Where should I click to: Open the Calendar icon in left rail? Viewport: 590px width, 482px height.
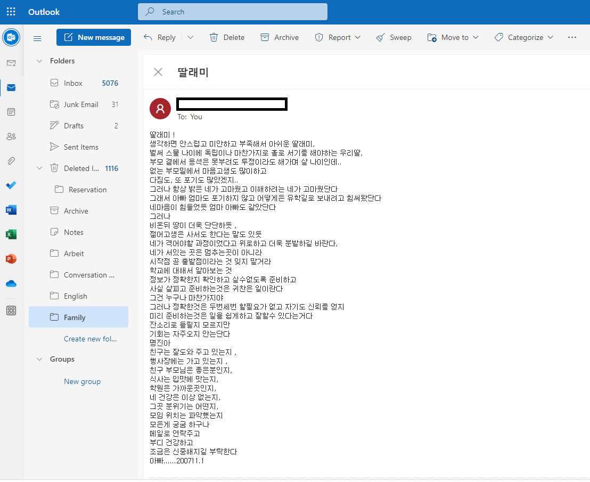click(11, 112)
